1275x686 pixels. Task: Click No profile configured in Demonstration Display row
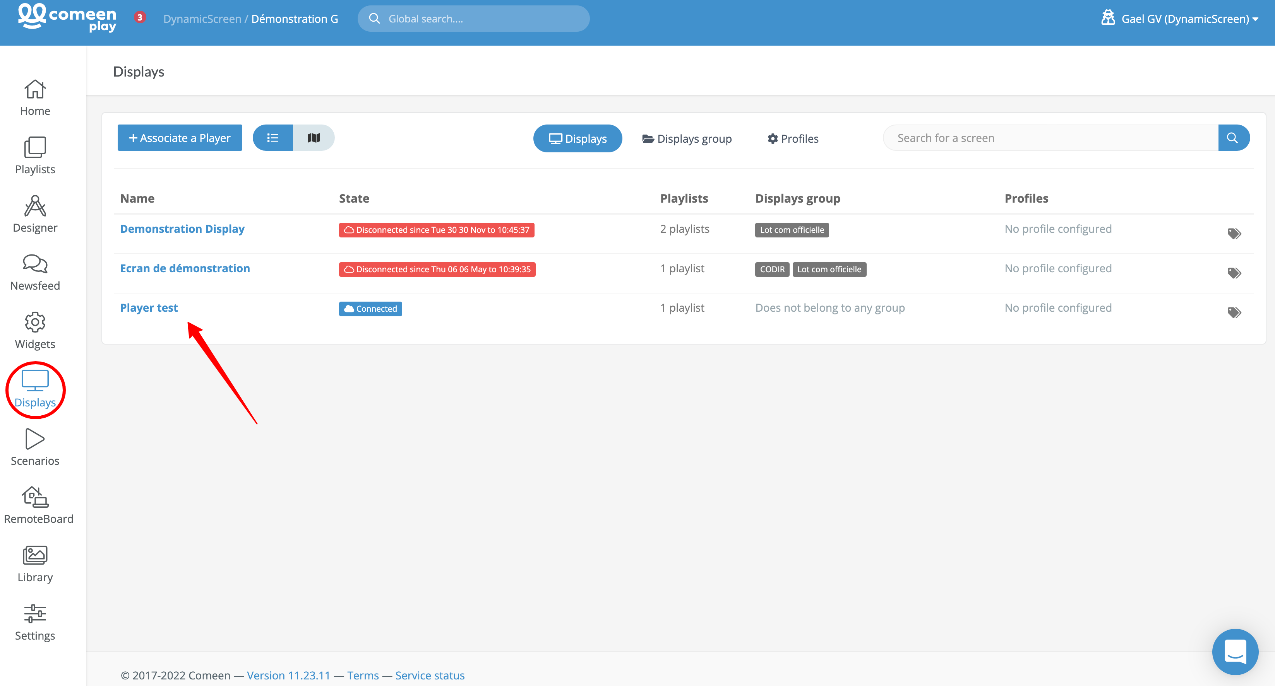click(1058, 229)
